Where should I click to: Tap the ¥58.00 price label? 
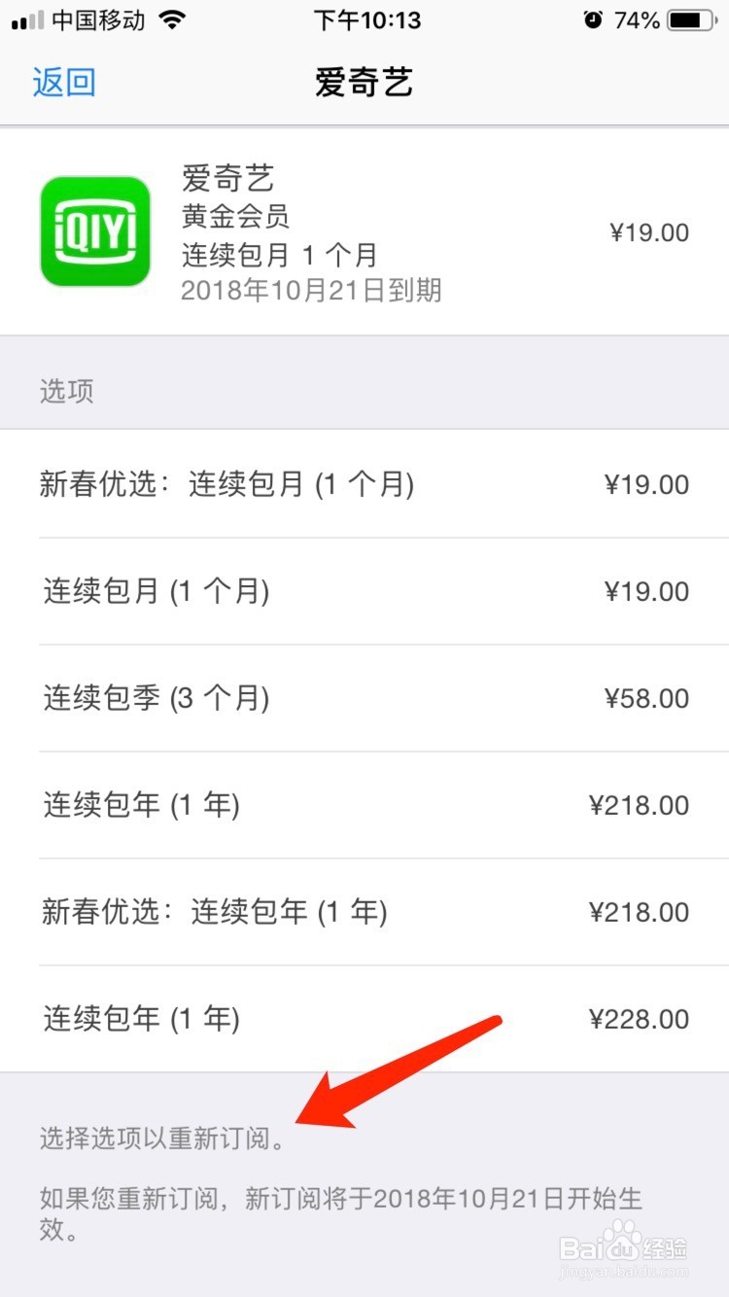pyautogui.click(x=645, y=698)
